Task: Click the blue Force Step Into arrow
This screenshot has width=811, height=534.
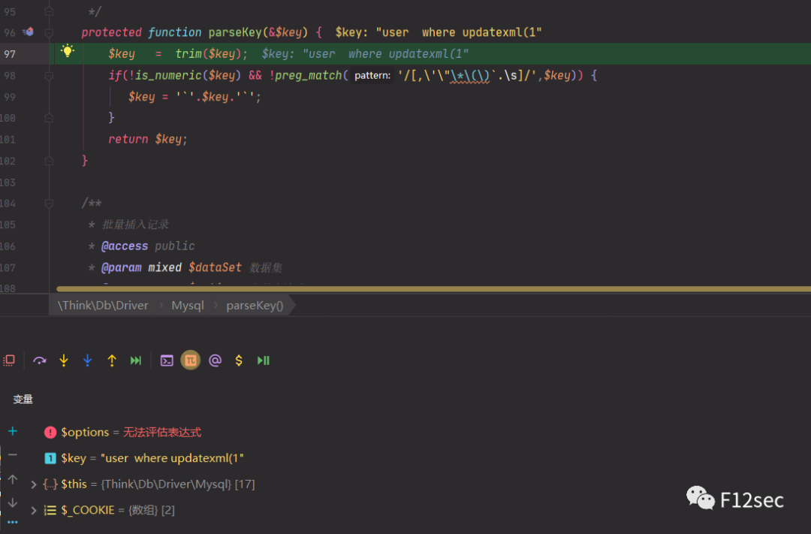Action: coord(87,361)
